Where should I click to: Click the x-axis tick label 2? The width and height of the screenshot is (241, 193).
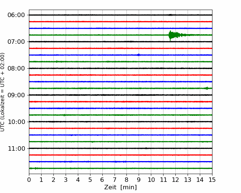53,180
